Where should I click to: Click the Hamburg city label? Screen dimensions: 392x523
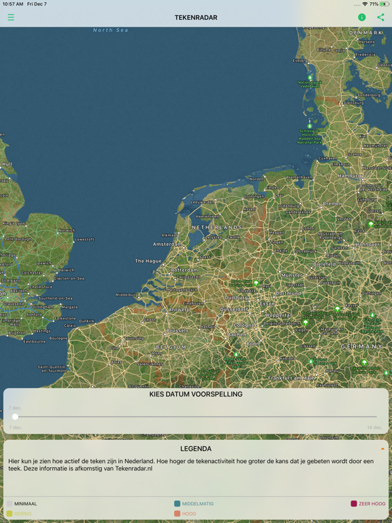click(x=349, y=176)
